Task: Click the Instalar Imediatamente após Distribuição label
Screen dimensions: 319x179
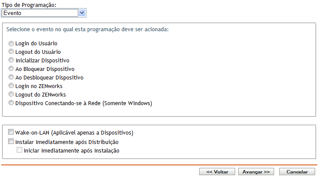Action: tap(67, 142)
